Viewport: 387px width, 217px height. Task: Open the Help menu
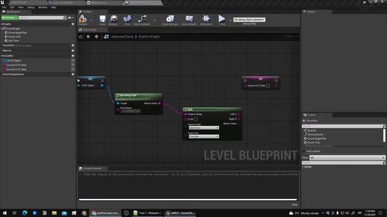point(53,7)
